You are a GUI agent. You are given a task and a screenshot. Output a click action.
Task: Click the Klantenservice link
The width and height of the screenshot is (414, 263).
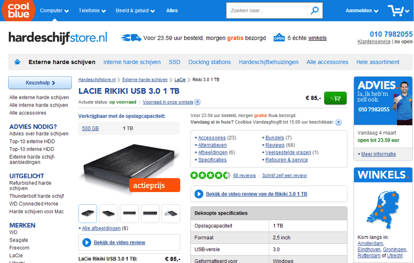pyautogui.click(x=374, y=42)
